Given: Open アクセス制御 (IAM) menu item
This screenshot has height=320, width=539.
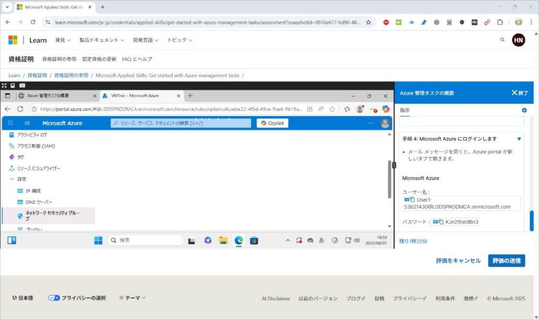Looking at the screenshot, I should [32, 146].
